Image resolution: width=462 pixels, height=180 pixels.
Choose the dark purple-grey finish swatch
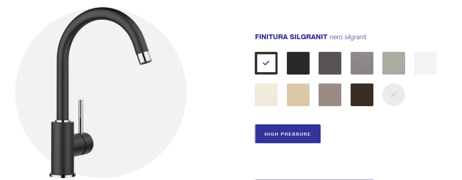coord(330,63)
